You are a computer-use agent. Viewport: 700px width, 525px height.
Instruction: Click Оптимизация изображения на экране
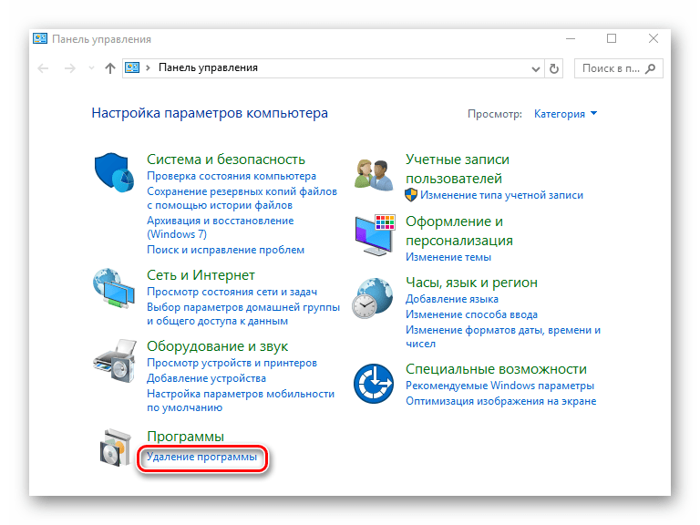point(501,401)
